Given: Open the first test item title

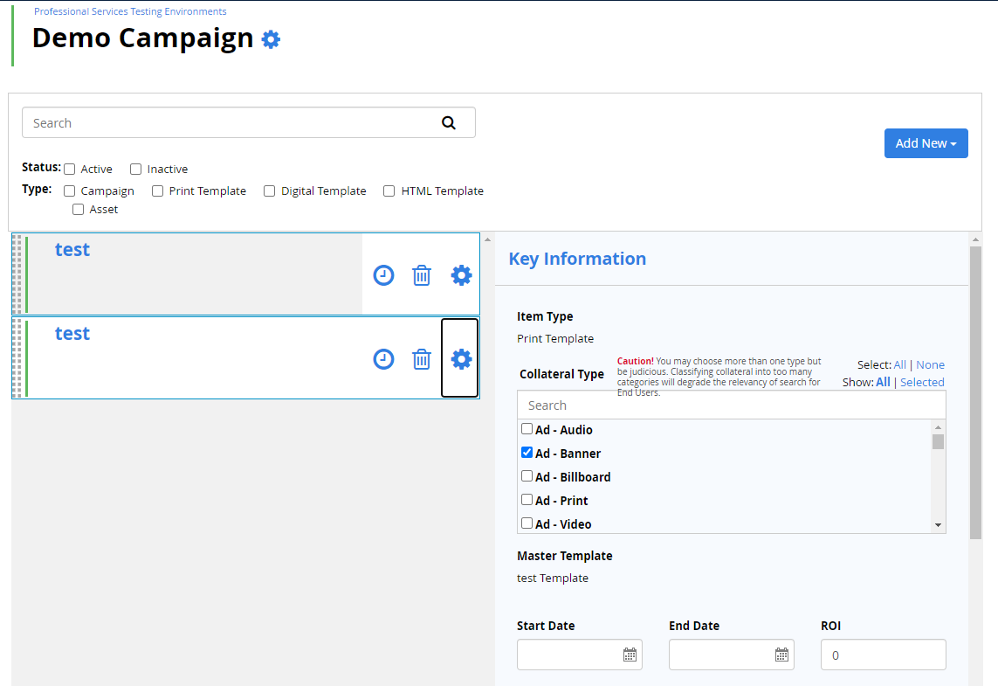Looking at the screenshot, I should [x=72, y=250].
